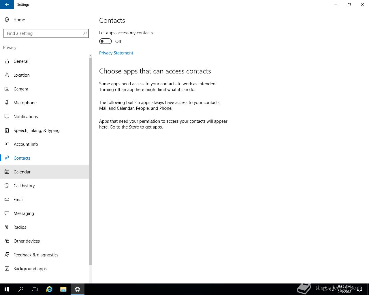
Task: Open the Windows Start menu
Action: pos(7,289)
